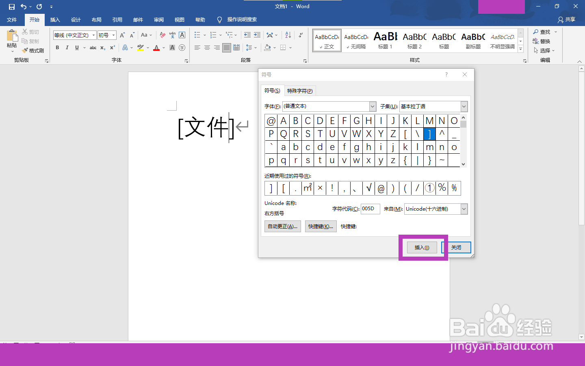
Task: Decrease paragraph indent
Action: point(247,35)
